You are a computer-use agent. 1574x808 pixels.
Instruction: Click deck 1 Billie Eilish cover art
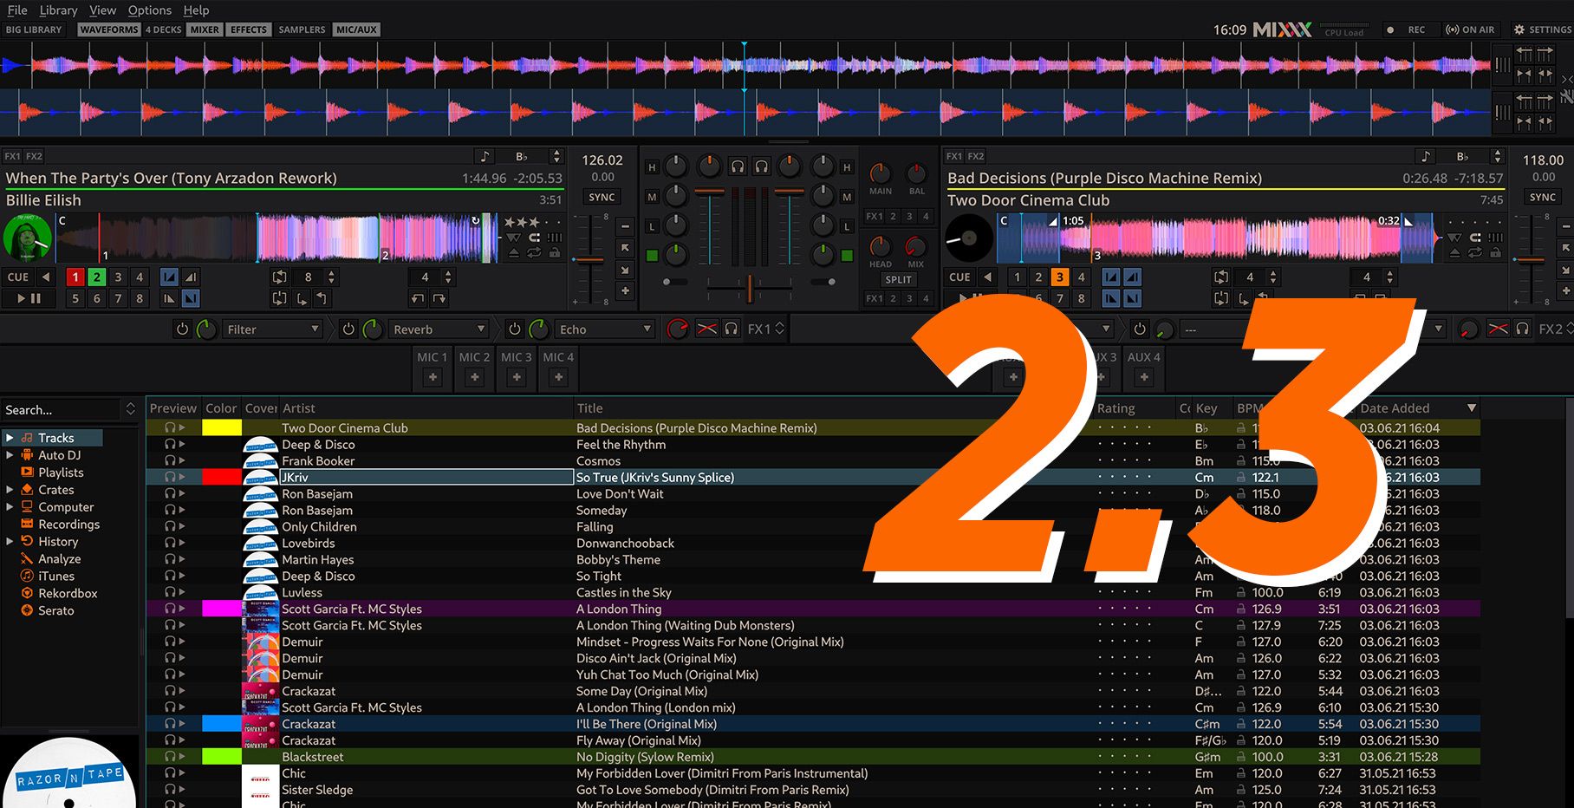click(x=27, y=238)
